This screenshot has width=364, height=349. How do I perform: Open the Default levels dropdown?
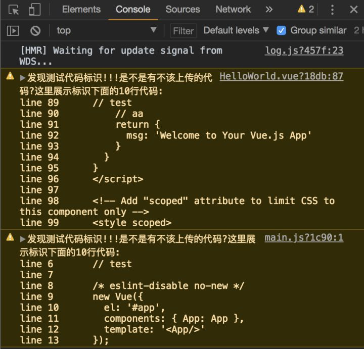(236, 30)
